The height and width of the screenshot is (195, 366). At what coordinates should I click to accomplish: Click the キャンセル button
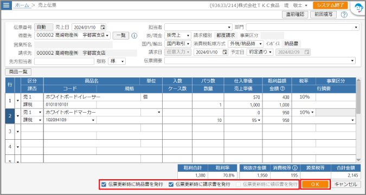346,184
